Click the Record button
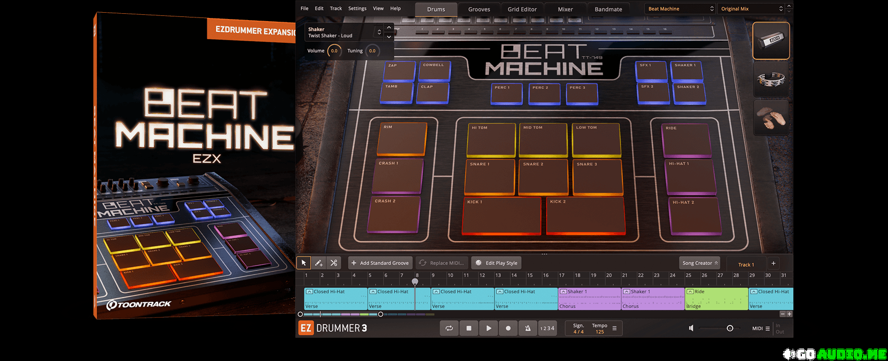888x361 pixels. click(508, 328)
